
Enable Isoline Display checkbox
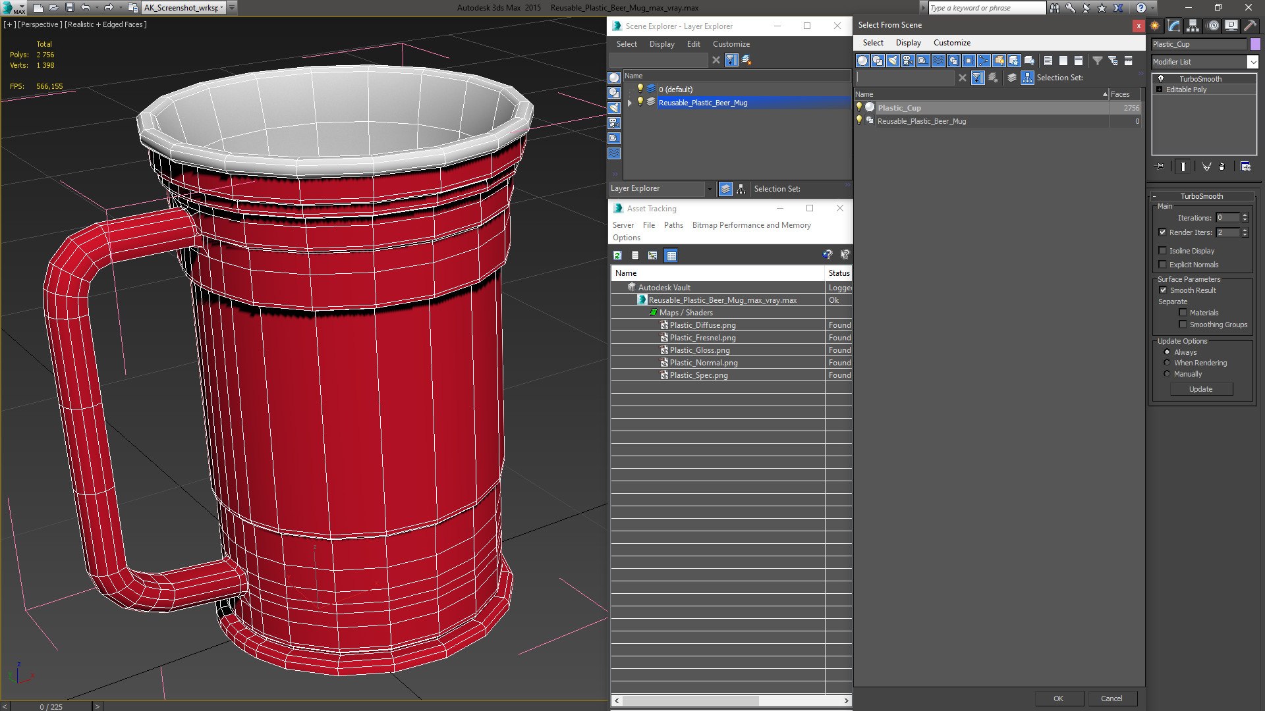1162,251
